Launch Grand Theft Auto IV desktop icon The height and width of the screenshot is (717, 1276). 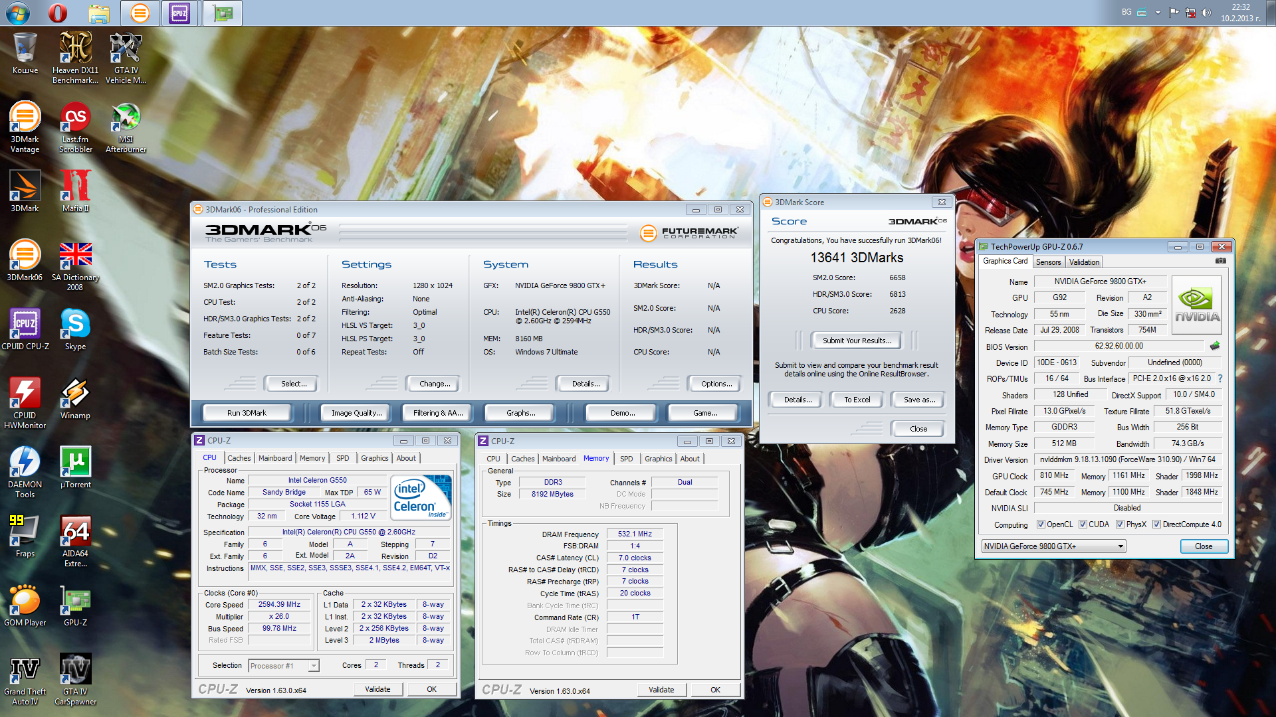coord(25,679)
